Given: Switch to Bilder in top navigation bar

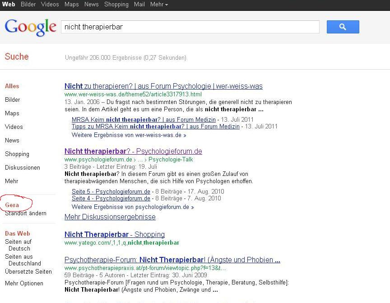Looking at the screenshot, I should pos(28,4).
